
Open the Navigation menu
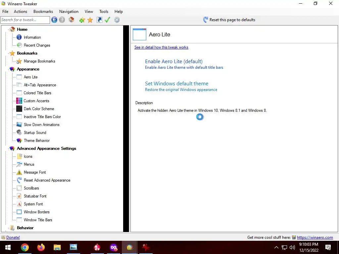tap(69, 12)
